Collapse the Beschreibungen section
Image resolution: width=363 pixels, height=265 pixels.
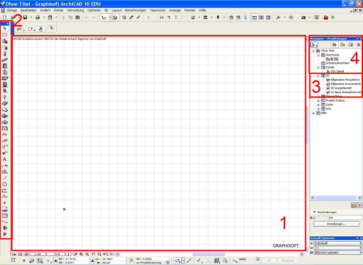(x=315, y=212)
